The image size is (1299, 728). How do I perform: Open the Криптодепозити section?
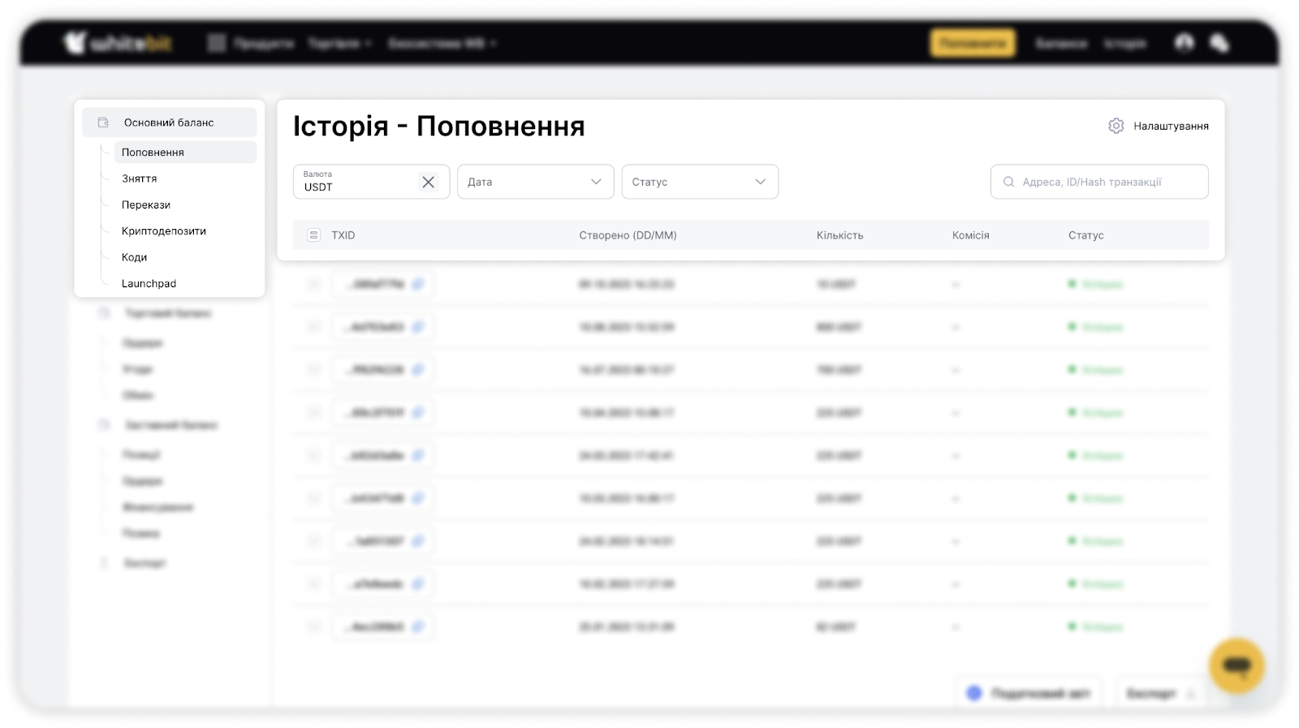coord(164,231)
